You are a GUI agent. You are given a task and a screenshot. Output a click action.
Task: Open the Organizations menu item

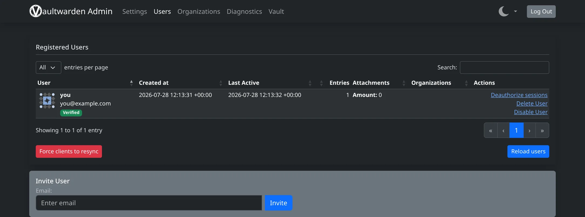pyautogui.click(x=199, y=11)
